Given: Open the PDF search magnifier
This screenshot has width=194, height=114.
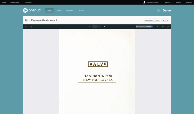Looking at the screenshot, I should point(31,27).
